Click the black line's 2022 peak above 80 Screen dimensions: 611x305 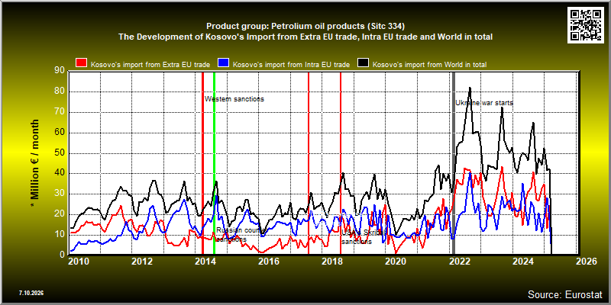pos(470,88)
